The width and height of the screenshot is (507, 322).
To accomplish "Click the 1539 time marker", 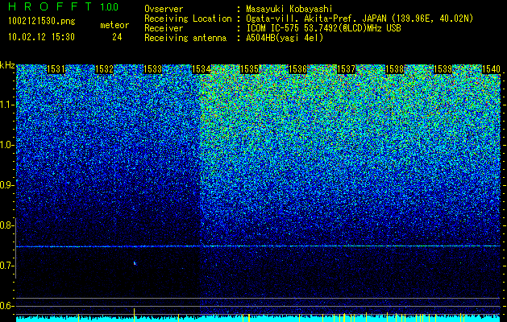I will 443,69.
